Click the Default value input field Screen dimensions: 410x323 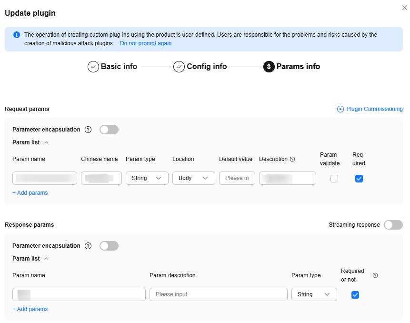pos(237,178)
